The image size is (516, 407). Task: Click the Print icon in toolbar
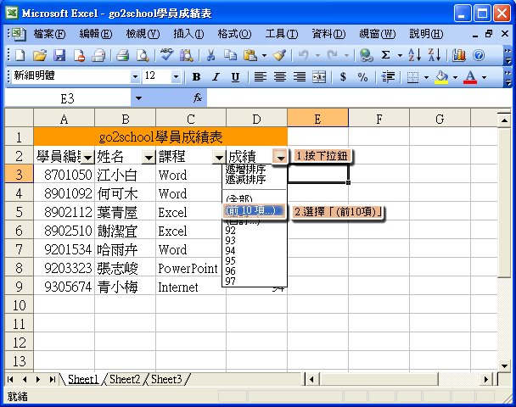coord(121,54)
